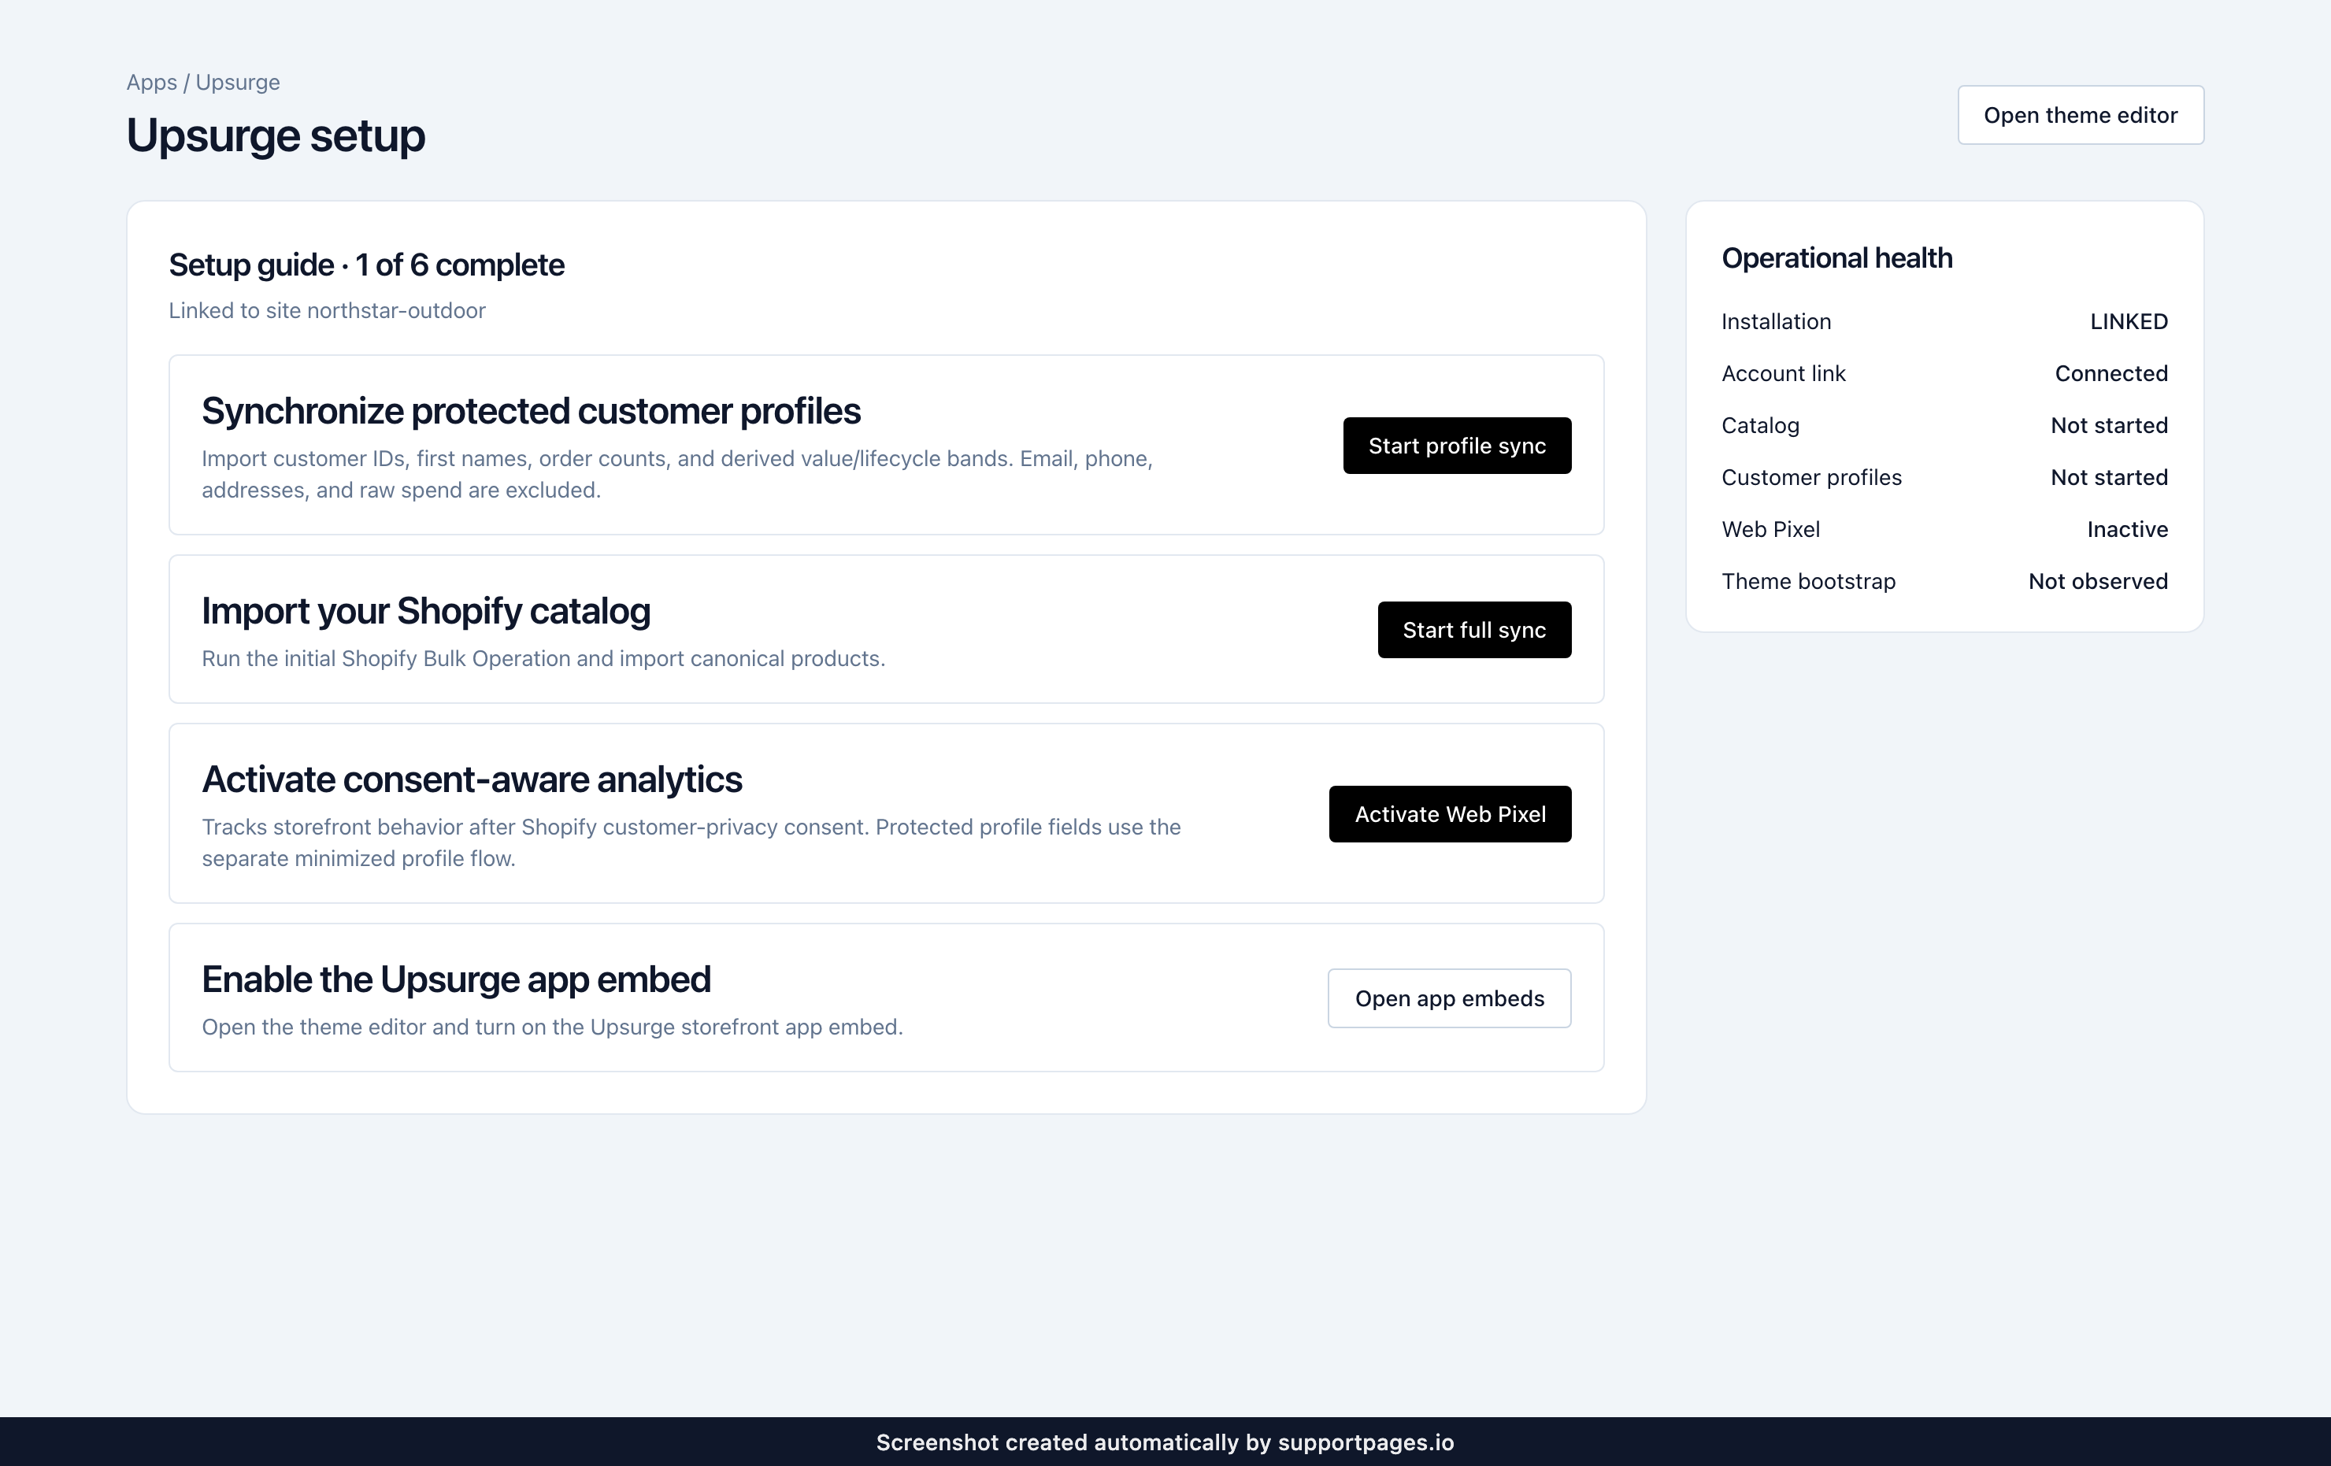Click the LINKED installation status
2331x1466 pixels.
click(2129, 321)
